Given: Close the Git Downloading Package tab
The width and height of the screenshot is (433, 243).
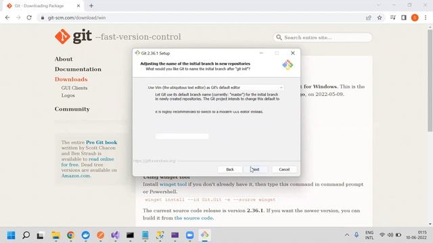Looking at the screenshot, I should 78,6.
